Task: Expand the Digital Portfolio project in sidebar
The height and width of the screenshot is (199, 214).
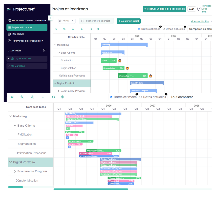Action: pos(9,59)
